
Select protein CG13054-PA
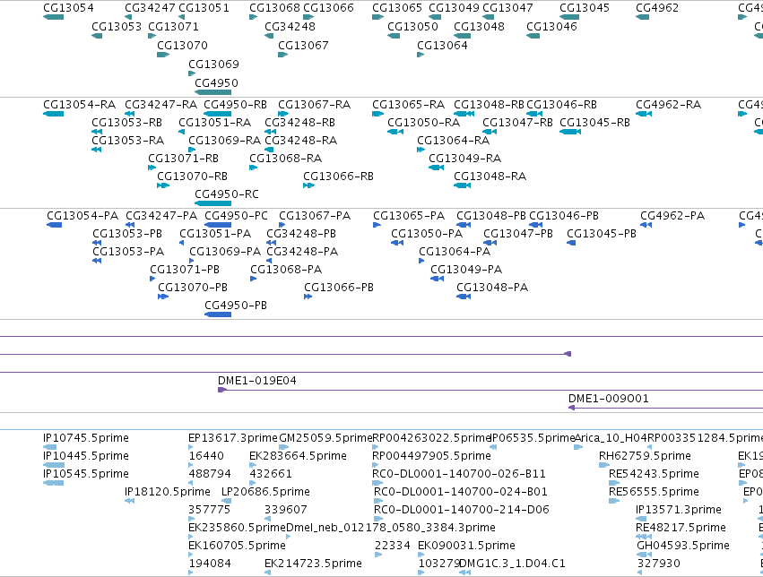coord(54,225)
